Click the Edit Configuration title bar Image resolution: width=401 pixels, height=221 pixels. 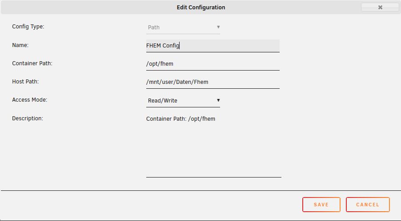[201, 8]
